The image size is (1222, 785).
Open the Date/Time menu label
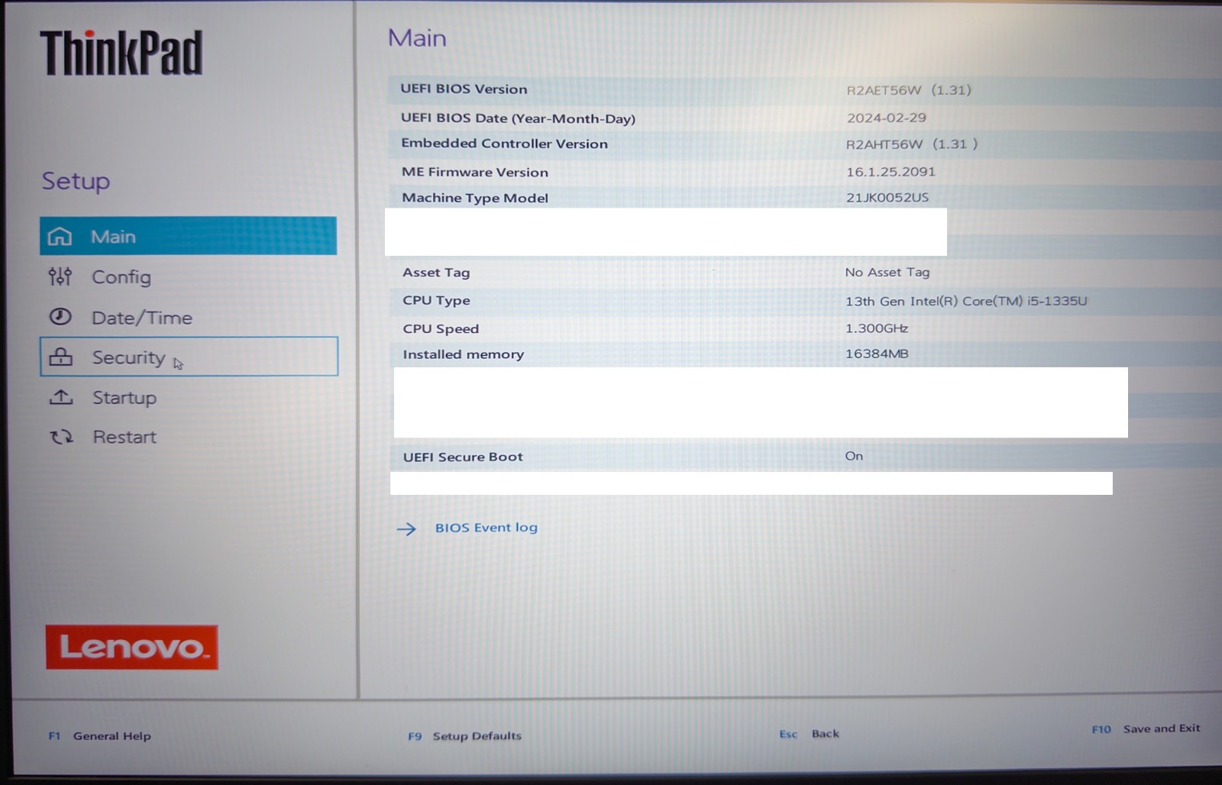click(142, 318)
